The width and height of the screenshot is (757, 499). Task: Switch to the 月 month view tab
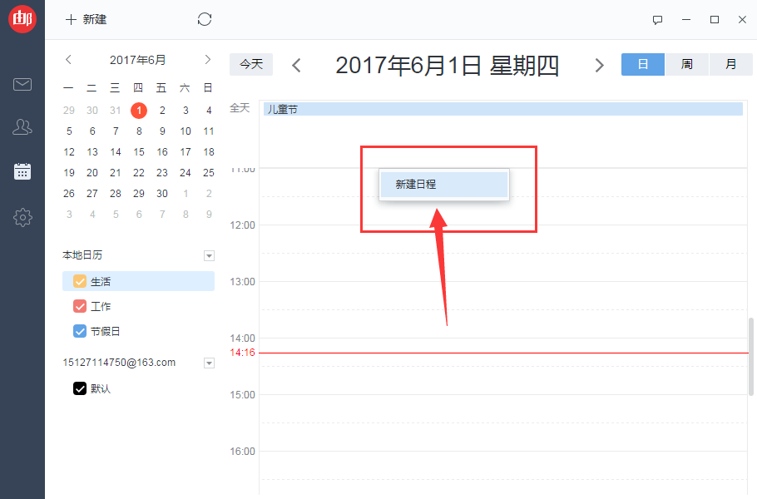point(730,64)
